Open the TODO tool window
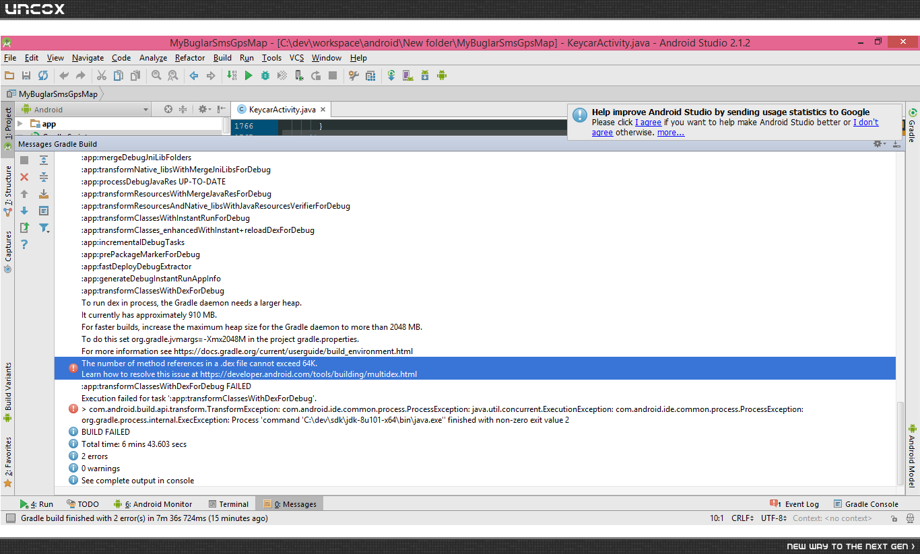Viewport: 920px width, 554px height. coord(84,504)
